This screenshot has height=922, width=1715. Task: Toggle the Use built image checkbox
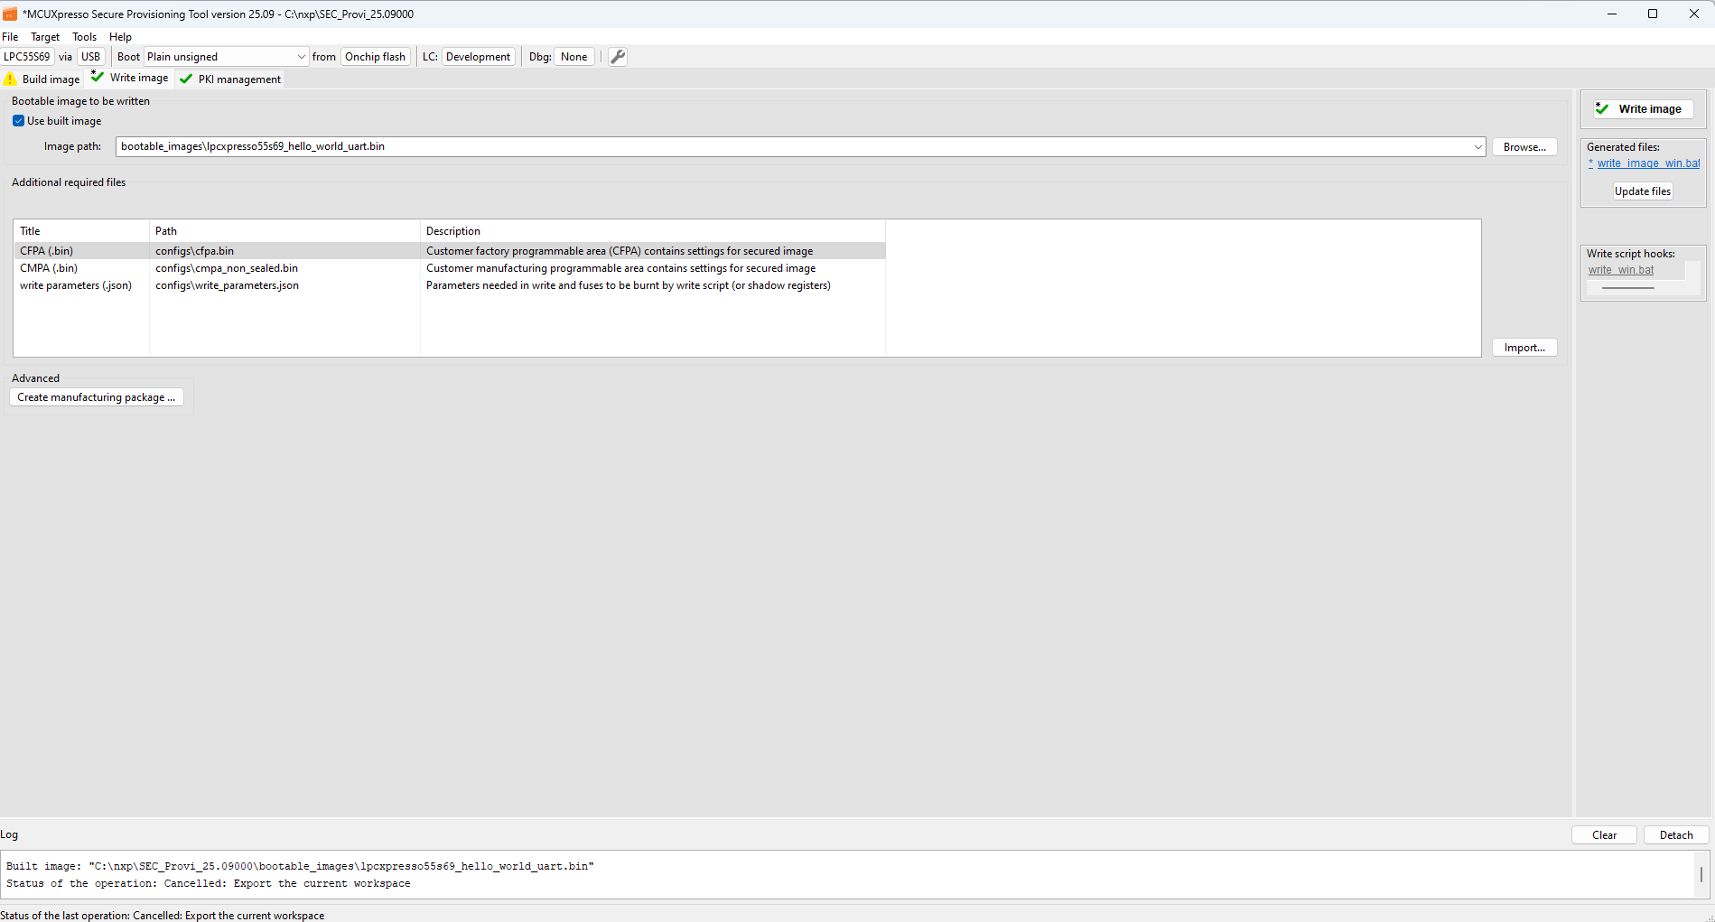click(18, 121)
